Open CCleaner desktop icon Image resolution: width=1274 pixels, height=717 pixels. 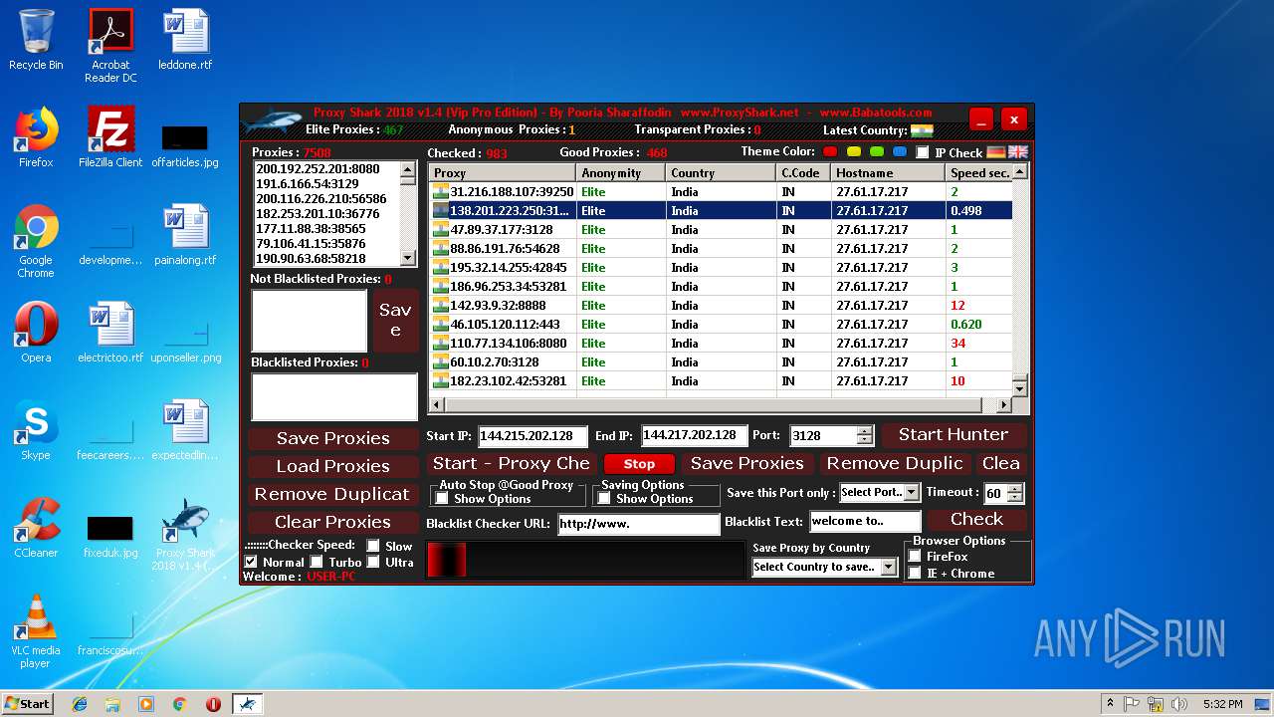pyautogui.click(x=36, y=528)
